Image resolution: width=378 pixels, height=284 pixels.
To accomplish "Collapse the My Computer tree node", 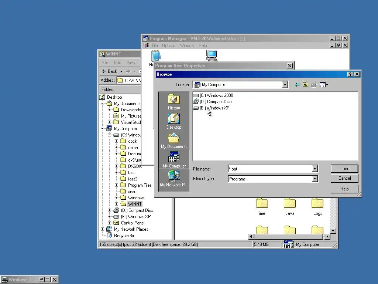I will coord(103,128).
